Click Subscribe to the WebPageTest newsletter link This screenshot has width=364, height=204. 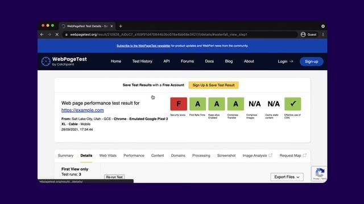(x=143, y=46)
